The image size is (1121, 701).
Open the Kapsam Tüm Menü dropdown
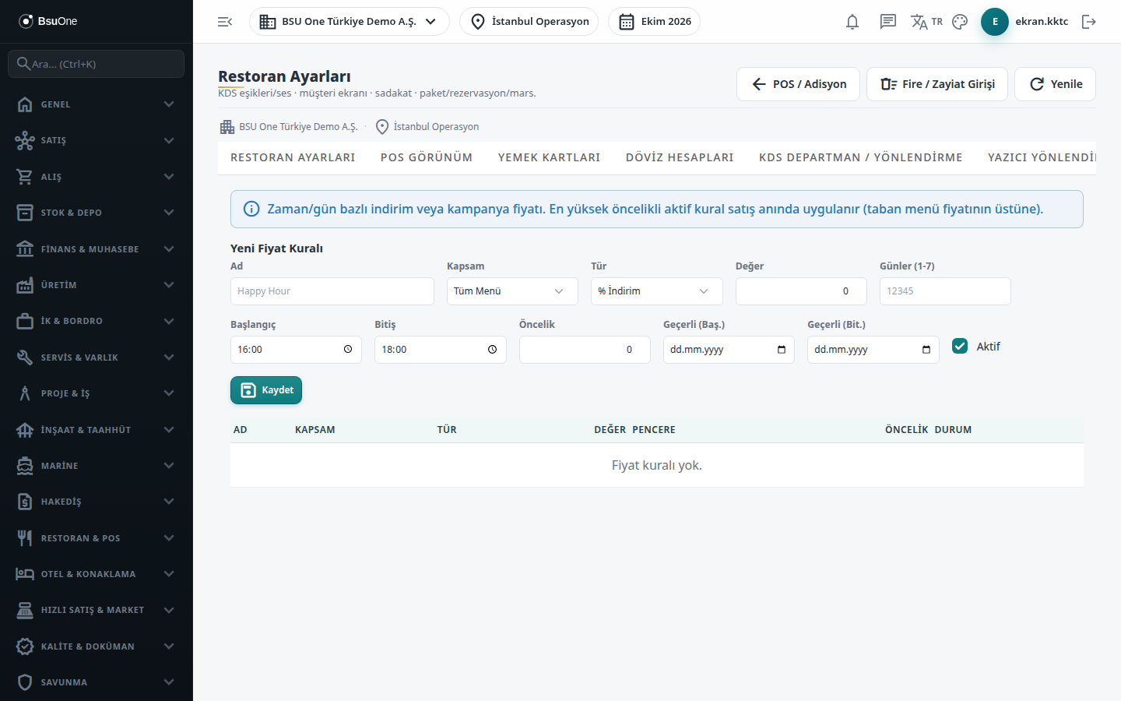pyautogui.click(x=512, y=291)
